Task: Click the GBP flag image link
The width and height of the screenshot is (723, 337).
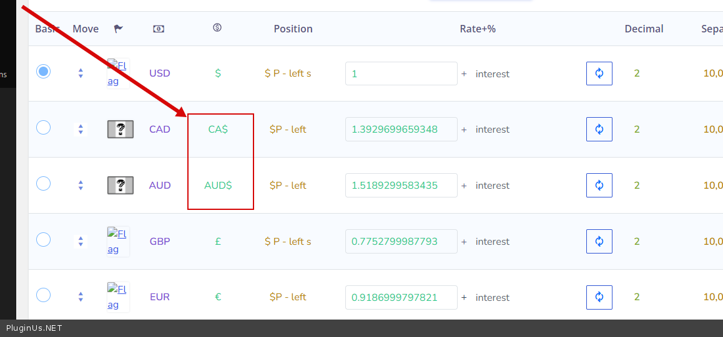Action: click(x=117, y=241)
